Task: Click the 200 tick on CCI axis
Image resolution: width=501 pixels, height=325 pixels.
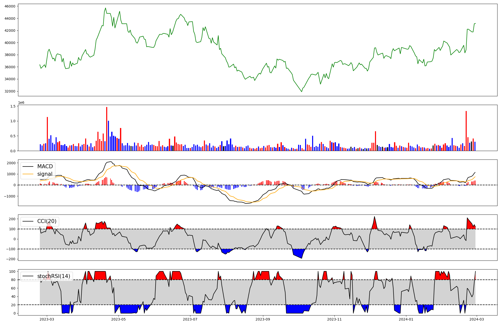Action: 12,219
